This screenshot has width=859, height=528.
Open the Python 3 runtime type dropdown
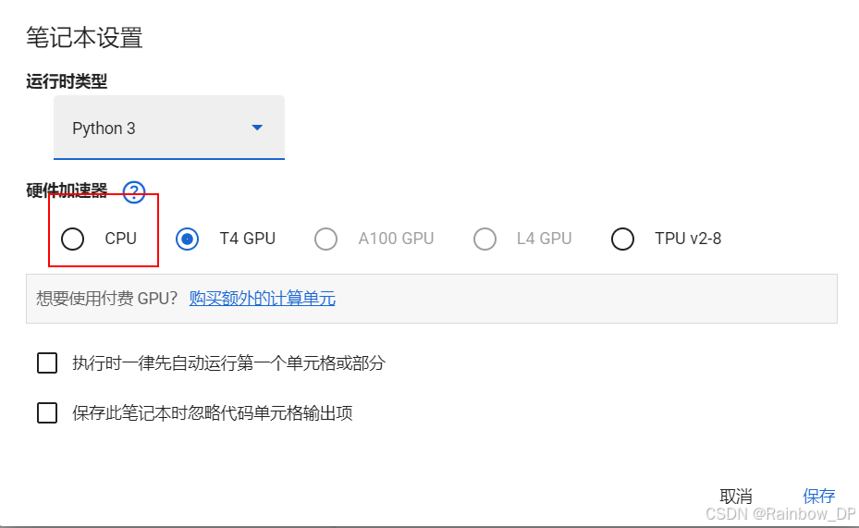pos(168,128)
